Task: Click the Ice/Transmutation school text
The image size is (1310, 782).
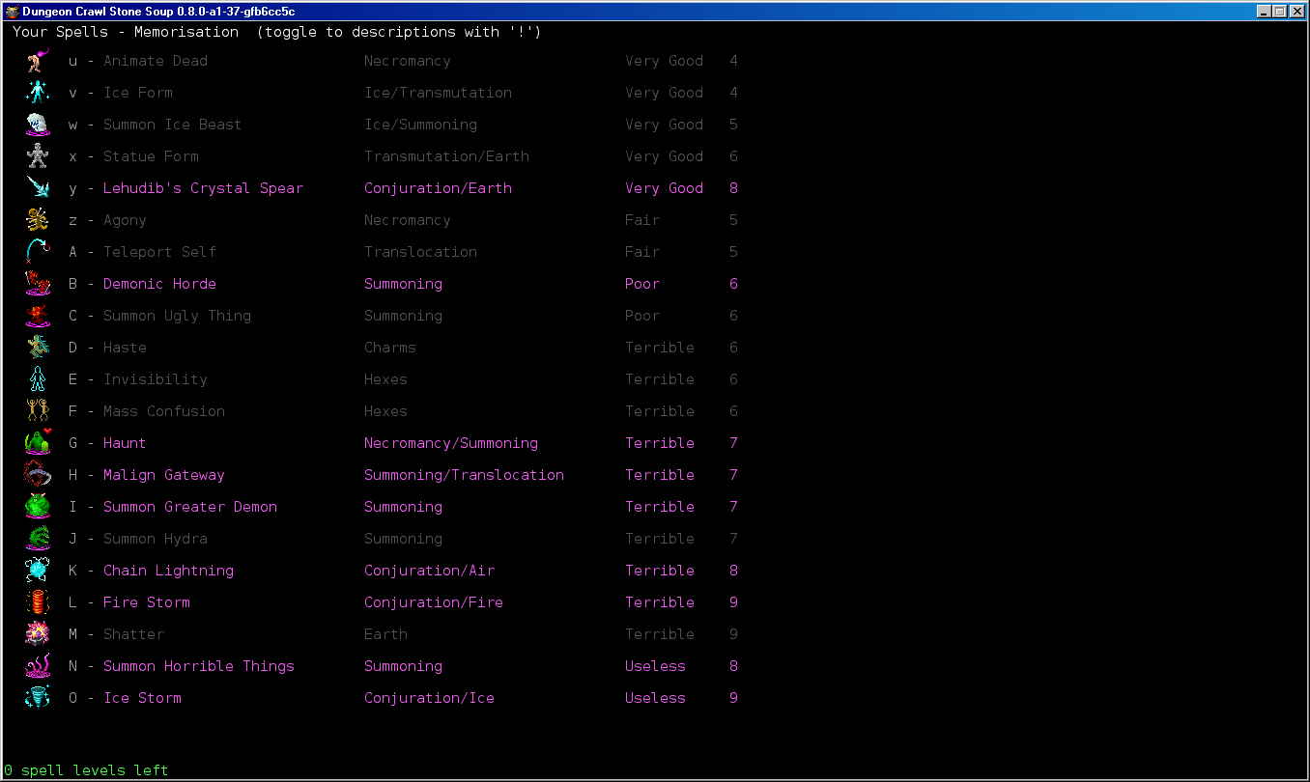Action: tap(438, 93)
